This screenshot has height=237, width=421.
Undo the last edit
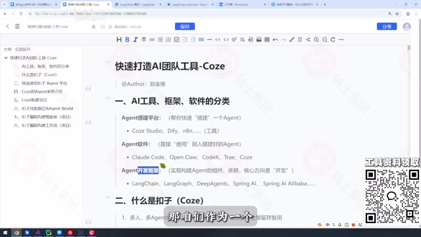click(x=275, y=39)
